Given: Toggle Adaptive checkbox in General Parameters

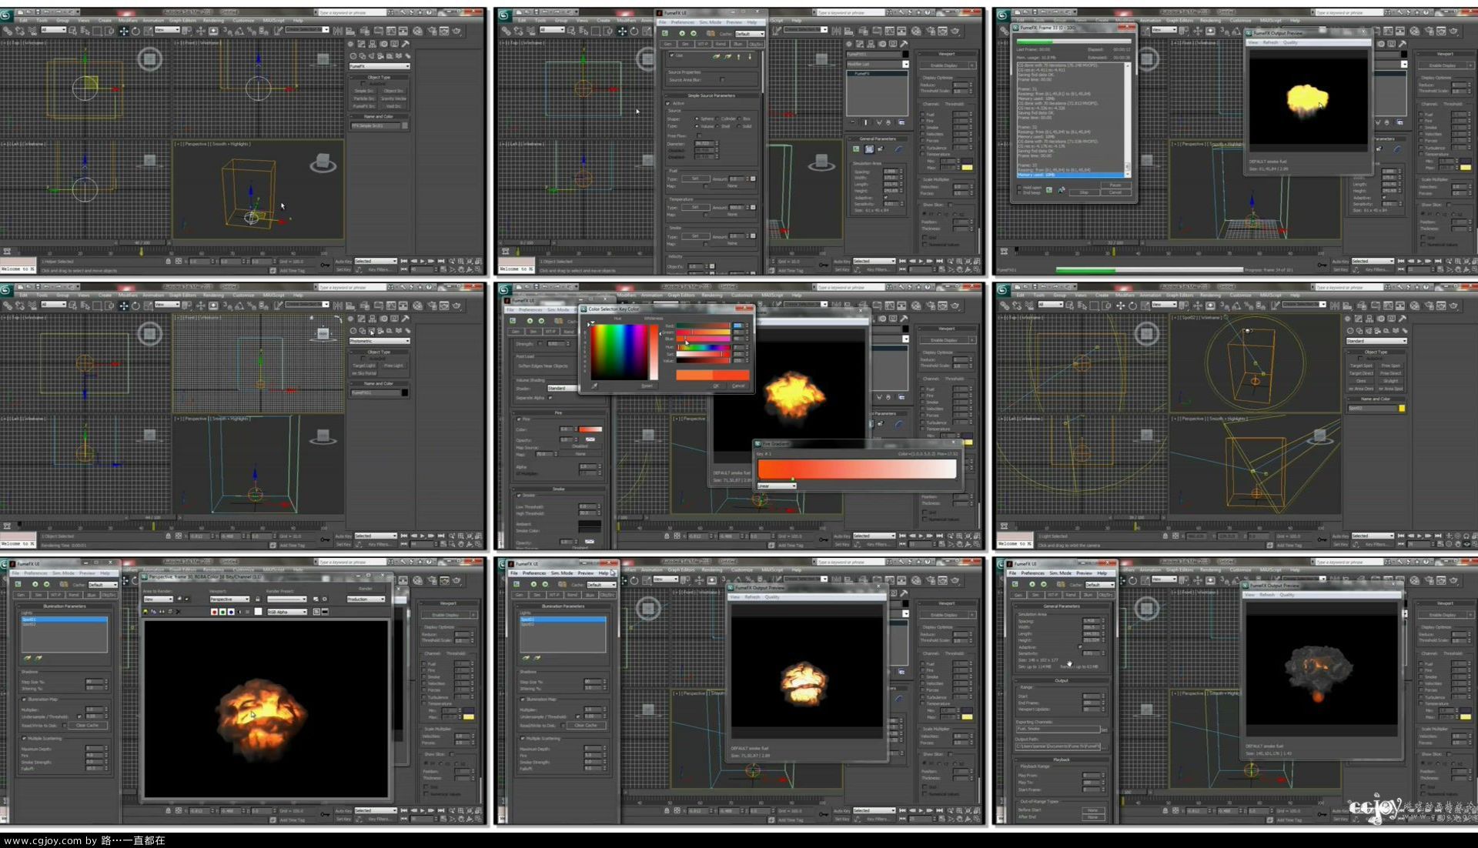Looking at the screenshot, I should [x=1081, y=647].
